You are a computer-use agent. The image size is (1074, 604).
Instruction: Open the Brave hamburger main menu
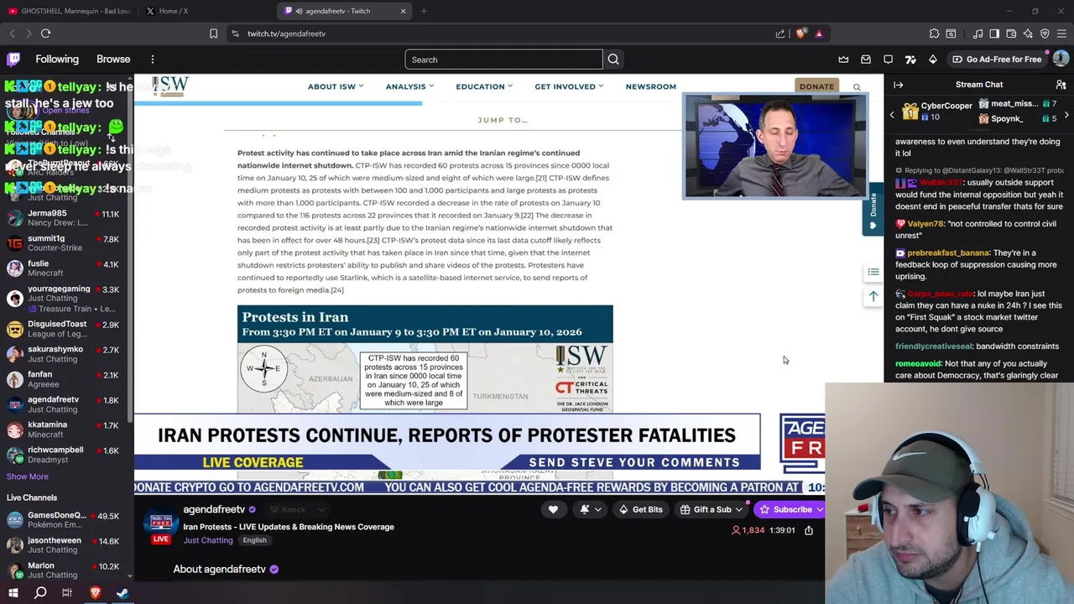click(x=1061, y=34)
